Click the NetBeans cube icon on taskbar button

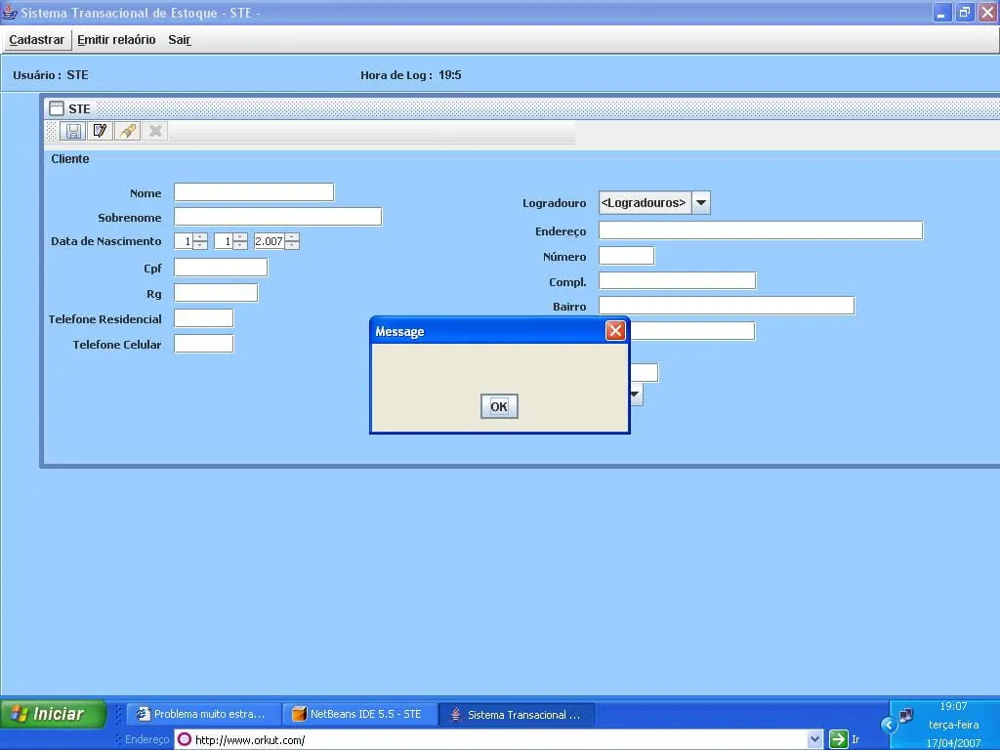pos(299,714)
